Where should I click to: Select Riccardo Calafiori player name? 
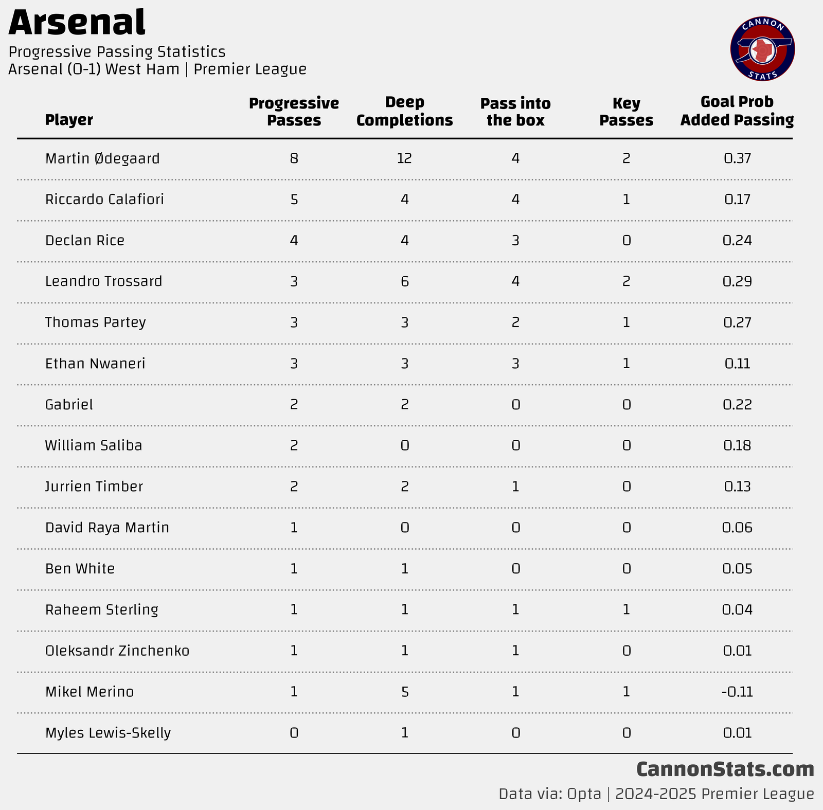point(104,200)
